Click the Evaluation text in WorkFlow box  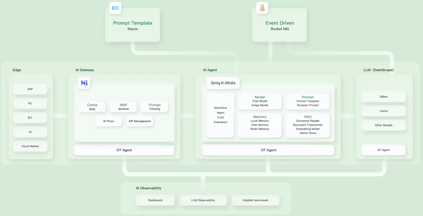pyautogui.click(x=221, y=122)
